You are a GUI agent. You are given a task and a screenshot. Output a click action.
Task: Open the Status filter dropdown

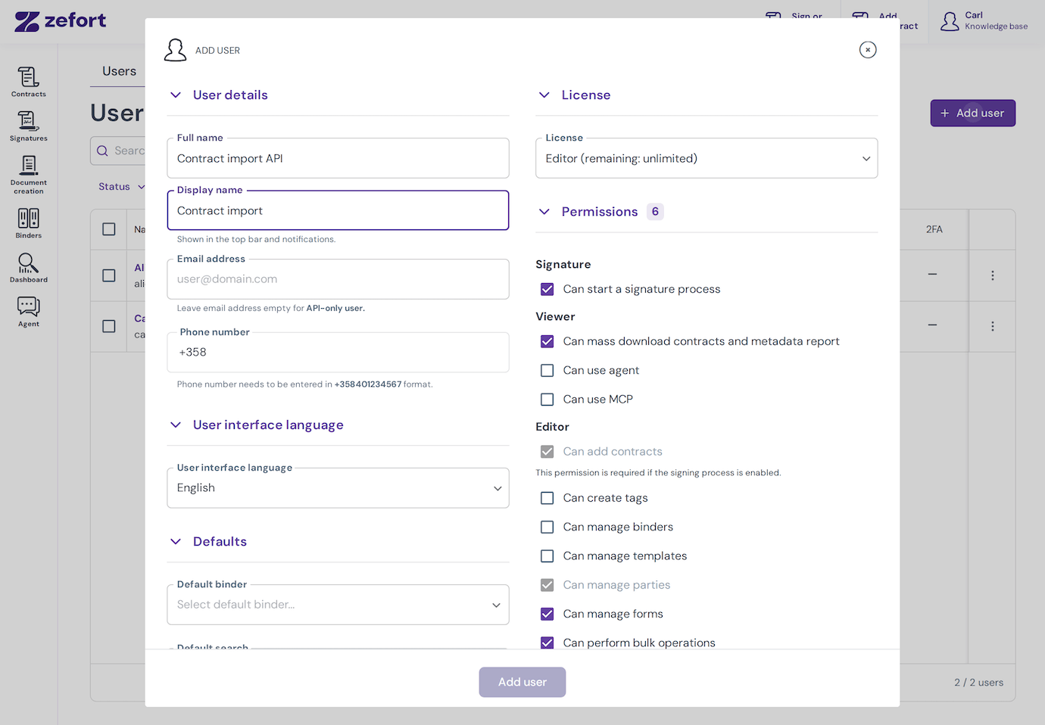click(121, 187)
